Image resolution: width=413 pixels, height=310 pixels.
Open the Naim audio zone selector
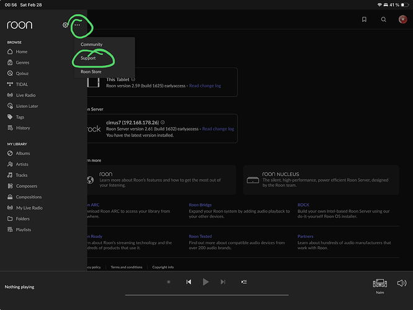[x=380, y=284]
